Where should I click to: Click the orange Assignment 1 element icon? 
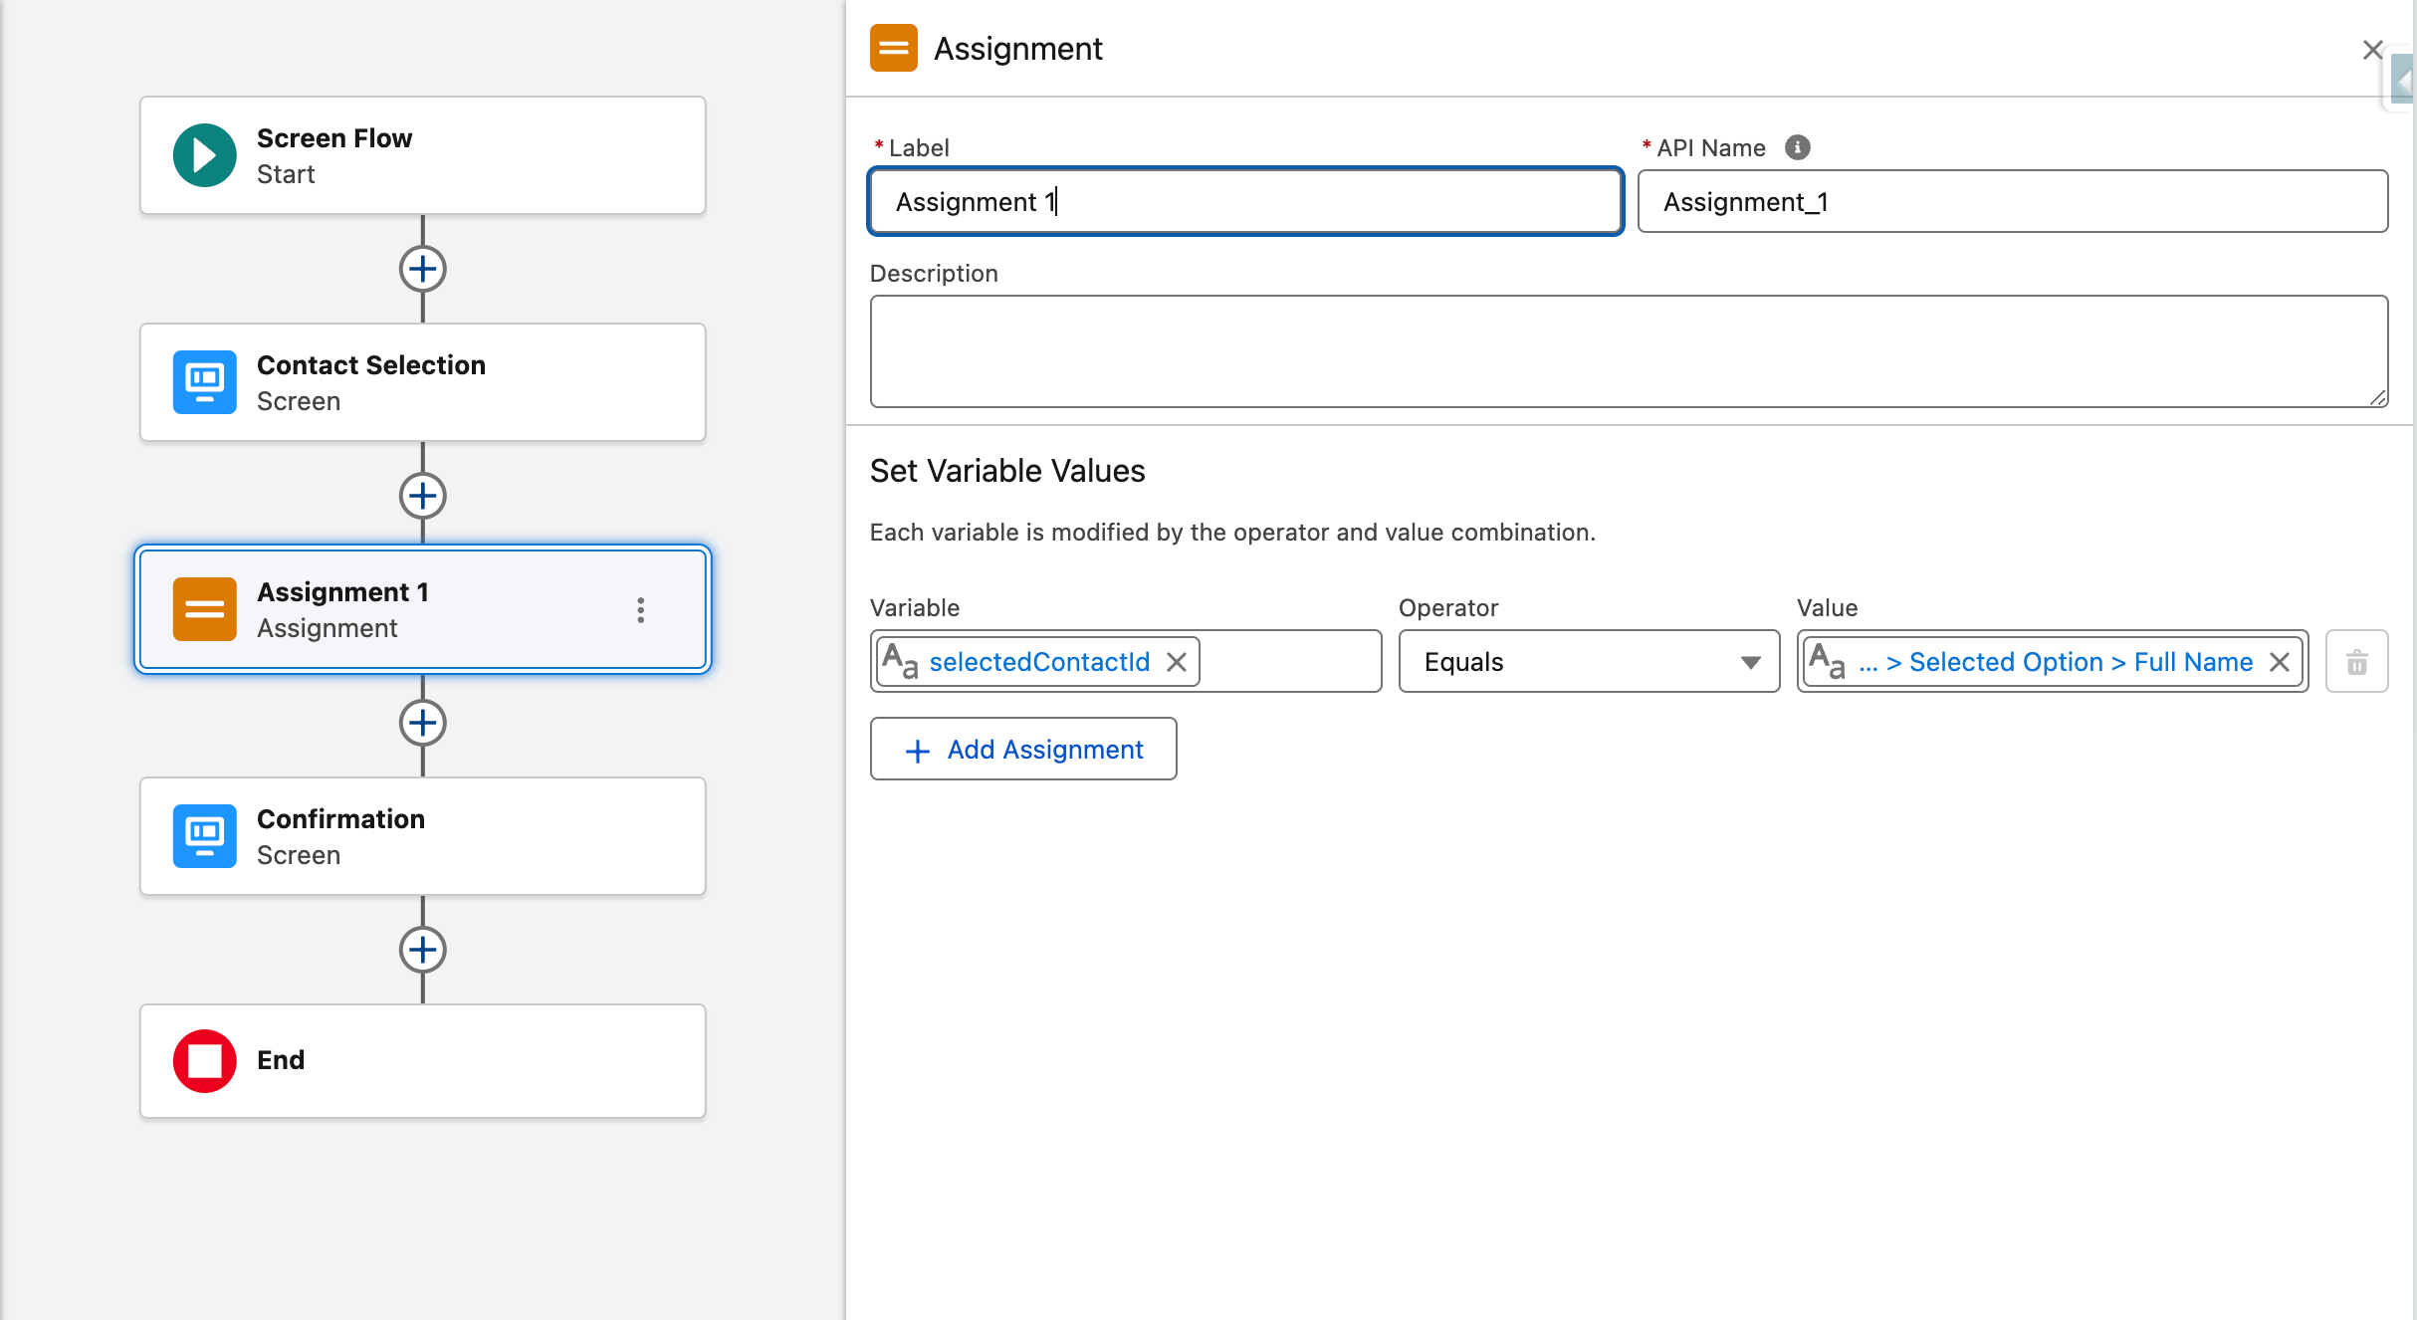coord(204,609)
